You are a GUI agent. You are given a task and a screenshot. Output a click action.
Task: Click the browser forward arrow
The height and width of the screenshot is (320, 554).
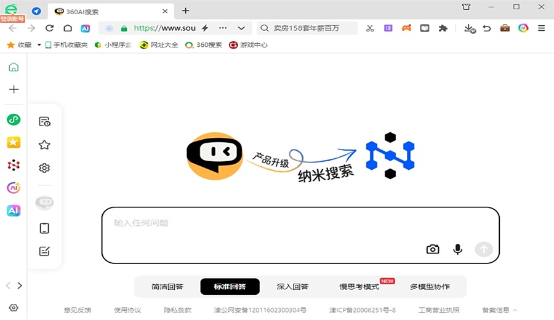coord(31,28)
